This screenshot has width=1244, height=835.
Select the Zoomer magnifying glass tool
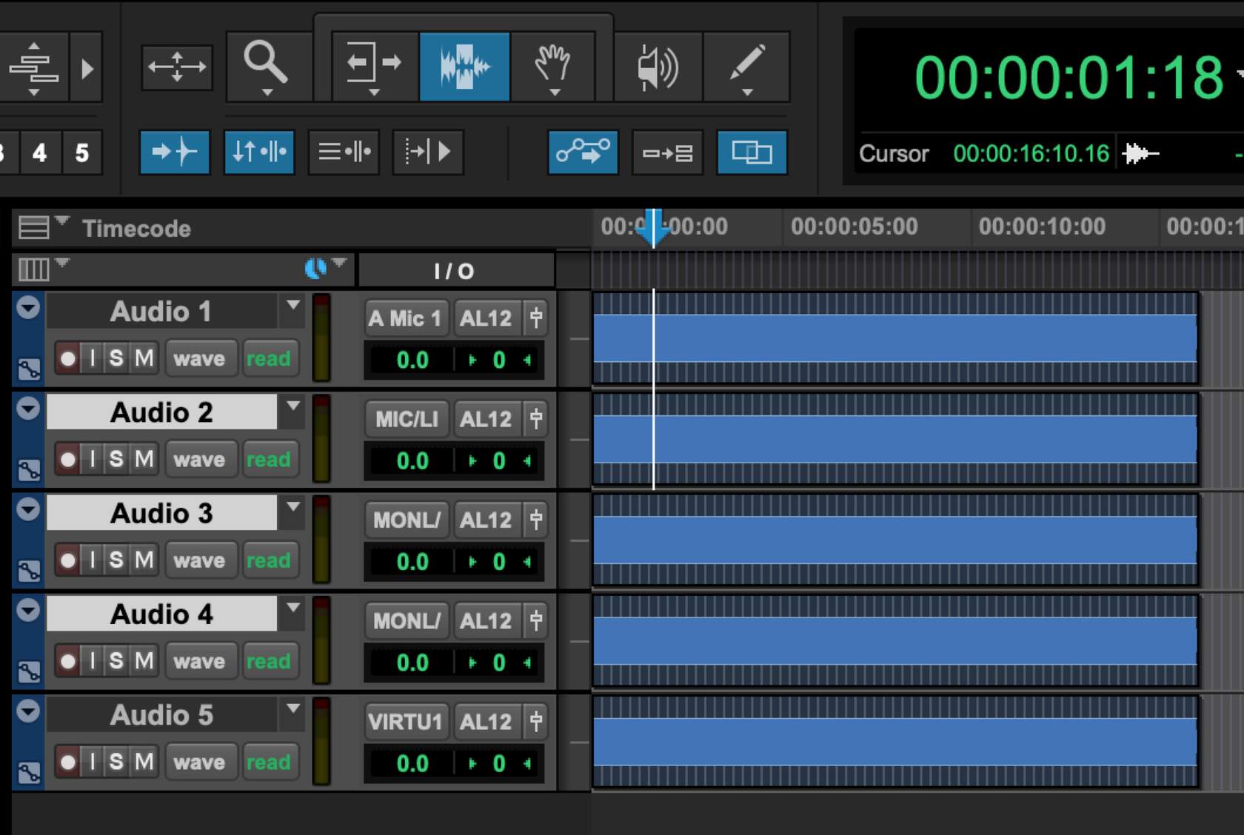[266, 65]
